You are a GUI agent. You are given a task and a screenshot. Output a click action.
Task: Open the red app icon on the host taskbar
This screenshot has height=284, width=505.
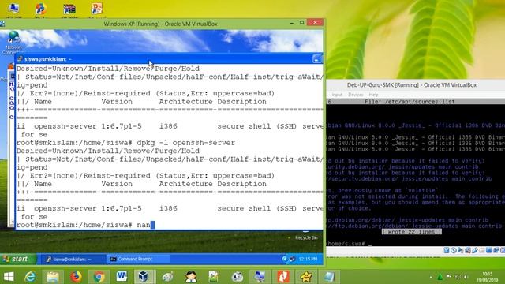283,277
